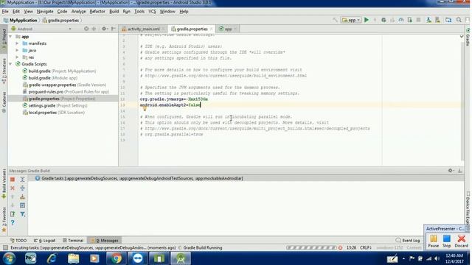The image size is (472, 265).
Task: Run the app with the green play button
Action: 367,20
